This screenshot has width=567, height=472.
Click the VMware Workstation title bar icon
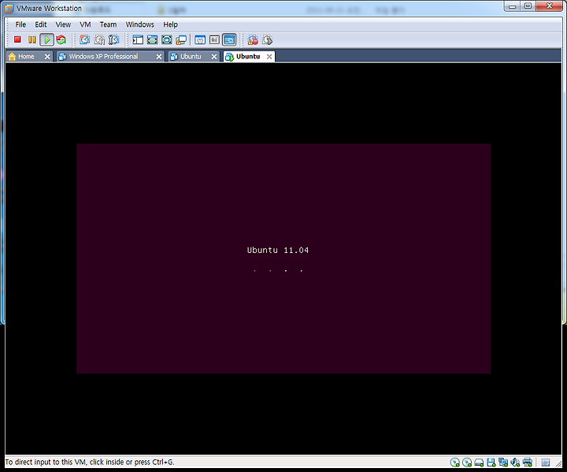click(x=9, y=8)
